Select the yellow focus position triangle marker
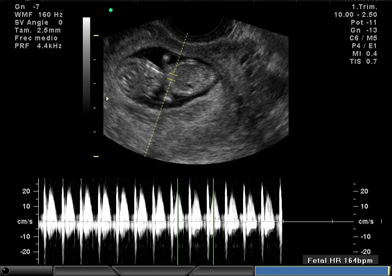 (108, 99)
